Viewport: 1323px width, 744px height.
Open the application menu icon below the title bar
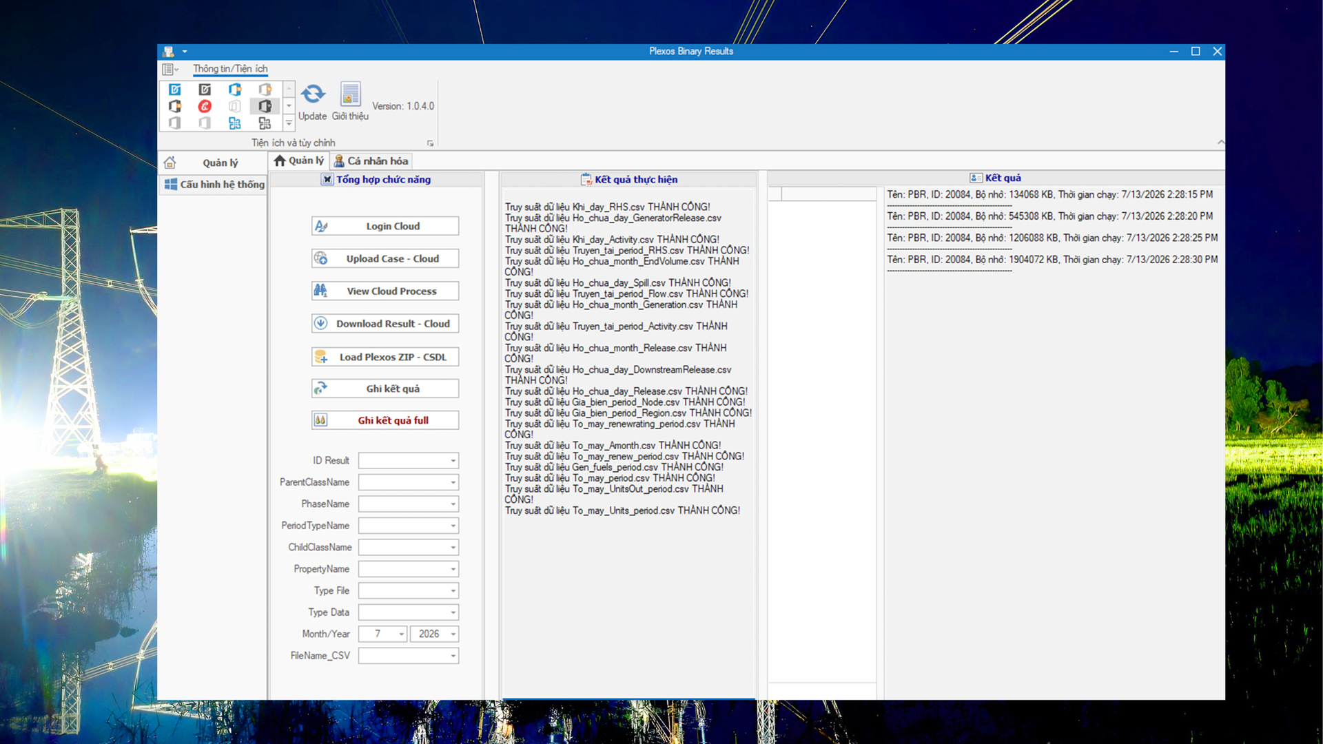tap(170, 69)
